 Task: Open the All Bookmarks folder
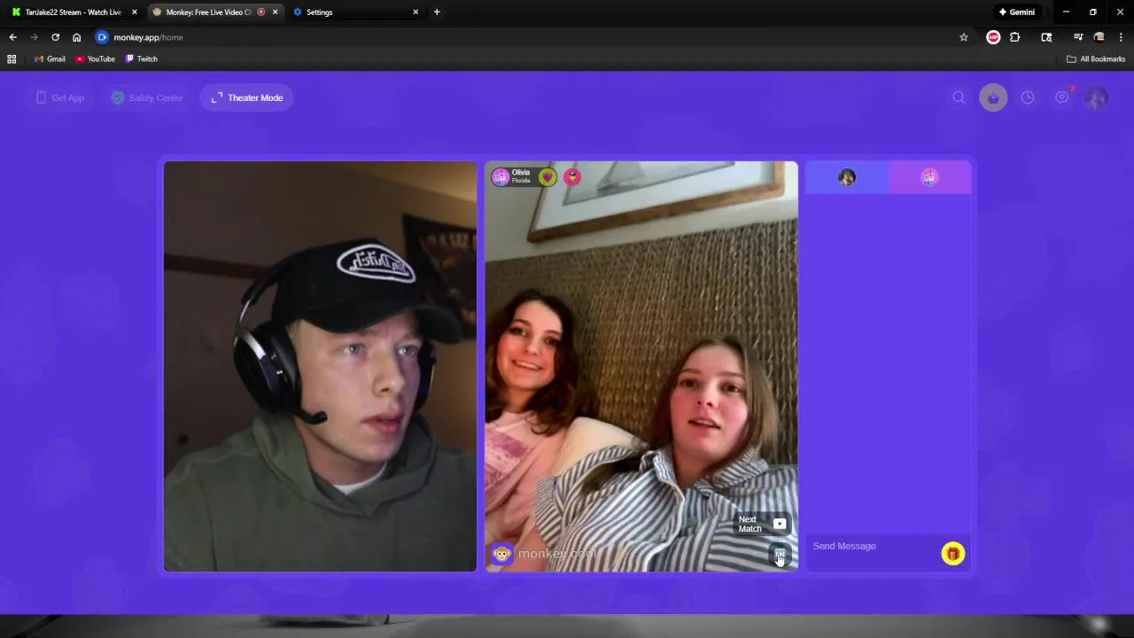(x=1096, y=58)
